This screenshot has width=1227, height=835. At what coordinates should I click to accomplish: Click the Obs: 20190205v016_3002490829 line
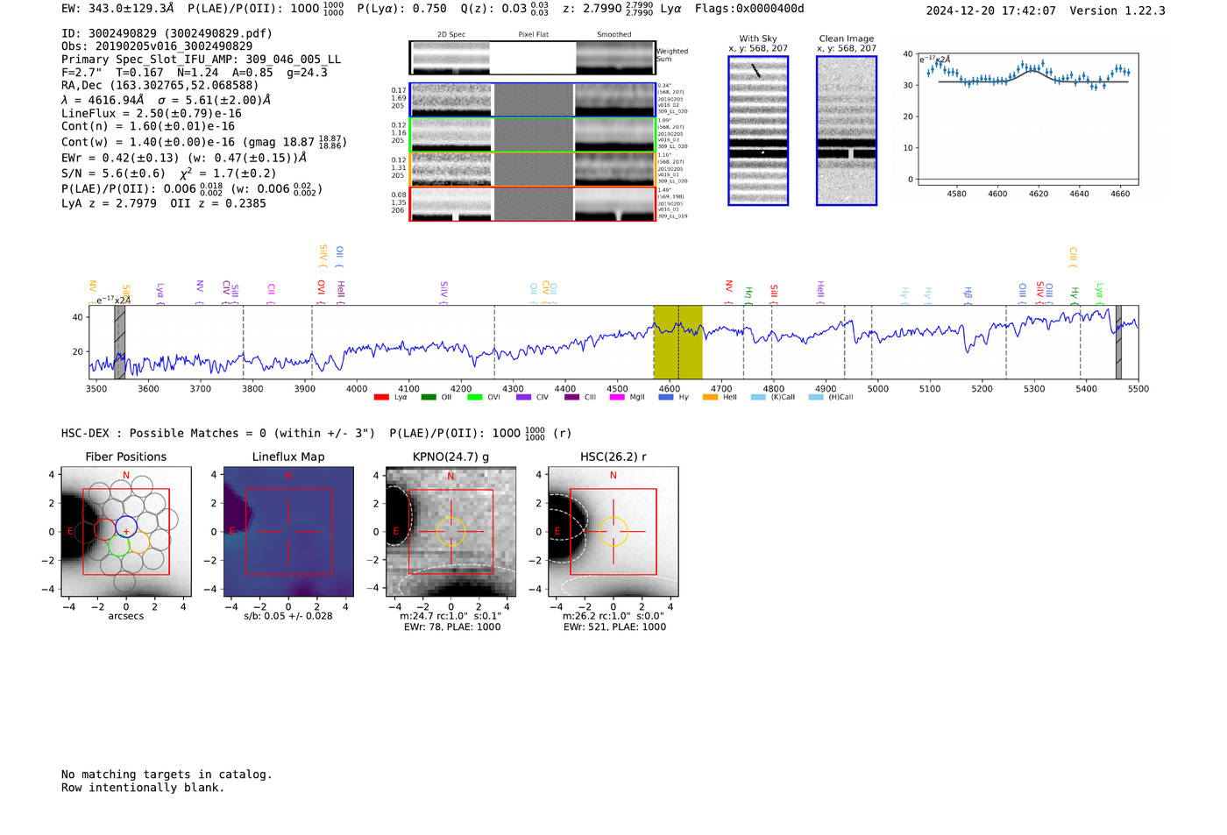point(157,46)
